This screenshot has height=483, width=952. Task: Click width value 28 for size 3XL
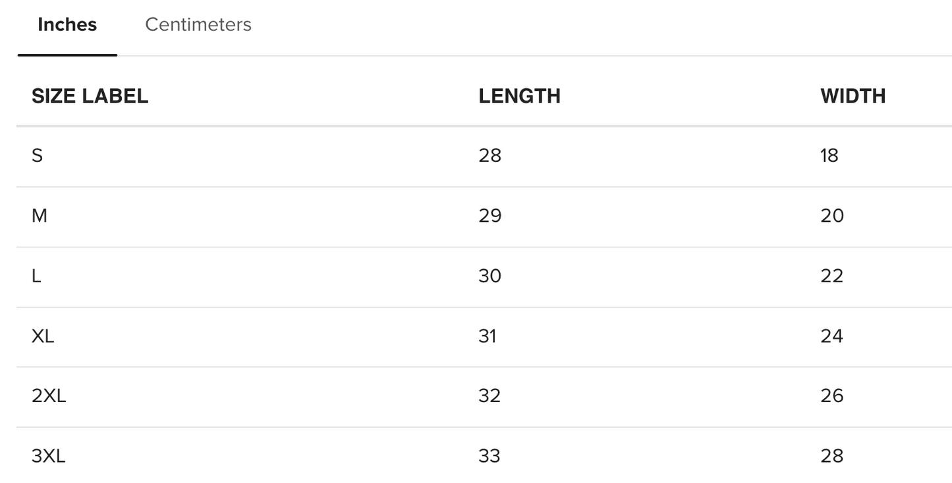click(x=832, y=456)
